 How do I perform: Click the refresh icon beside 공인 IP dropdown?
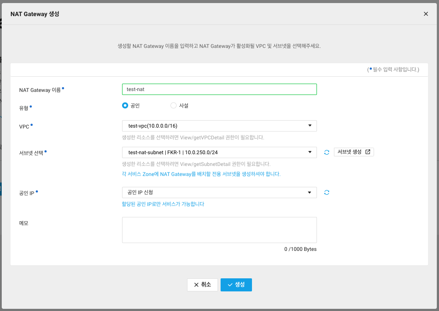point(327,193)
